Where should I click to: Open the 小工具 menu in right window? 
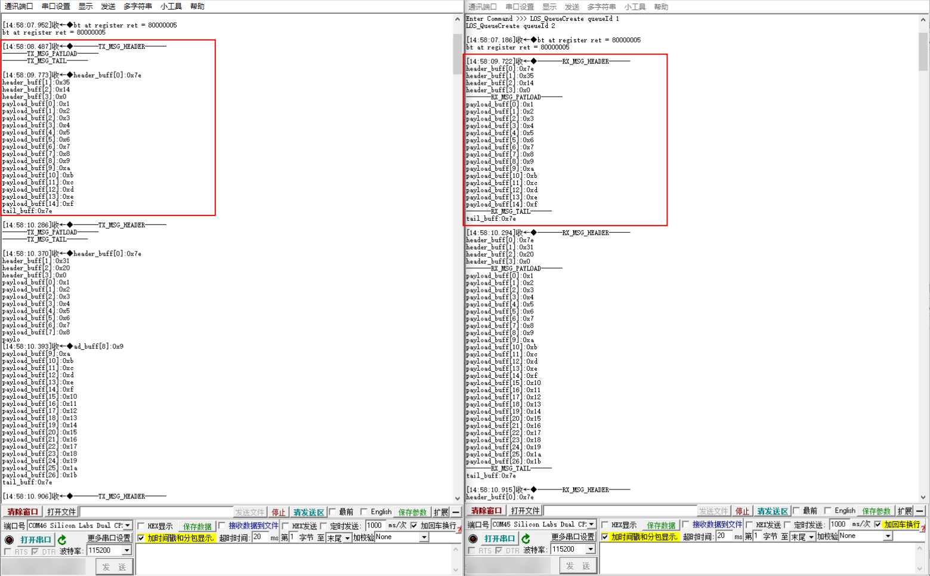click(x=635, y=7)
